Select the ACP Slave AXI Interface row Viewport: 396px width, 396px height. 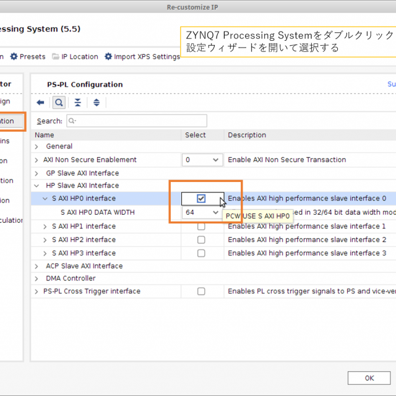click(x=84, y=266)
